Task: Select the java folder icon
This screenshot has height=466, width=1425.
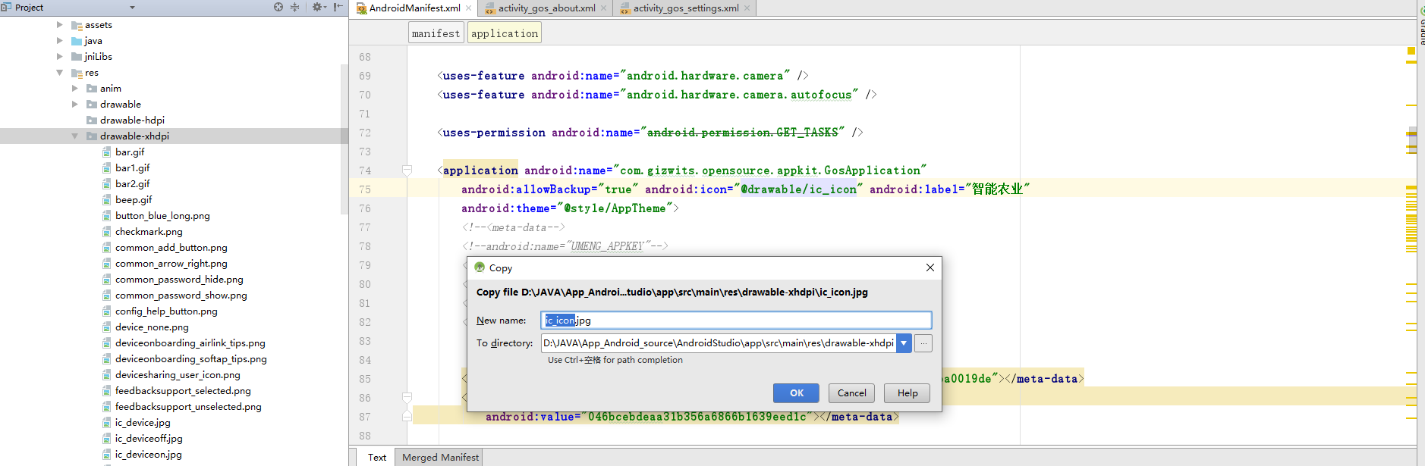Action: coord(77,41)
